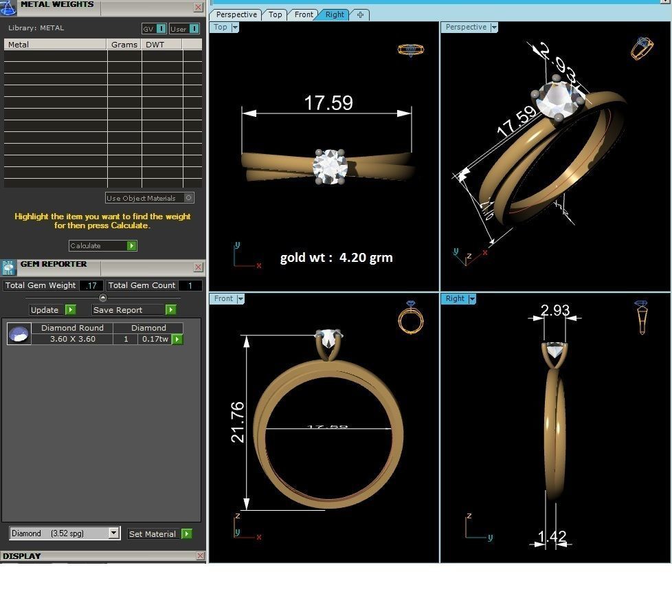This screenshot has width=672, height=596.
Task: Click the ring orientation icon in Perspective viewport
Action: click(642, 48)
